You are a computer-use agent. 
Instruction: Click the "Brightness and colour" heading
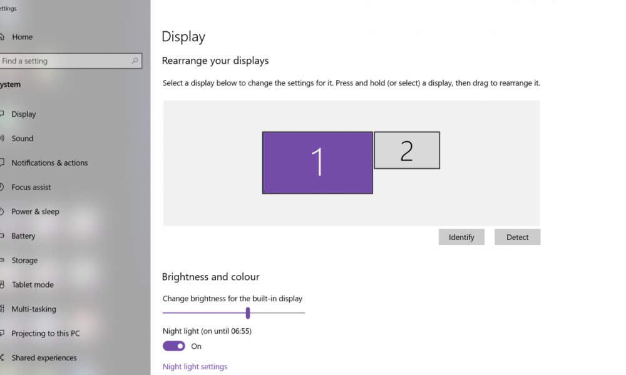point(211,277)
